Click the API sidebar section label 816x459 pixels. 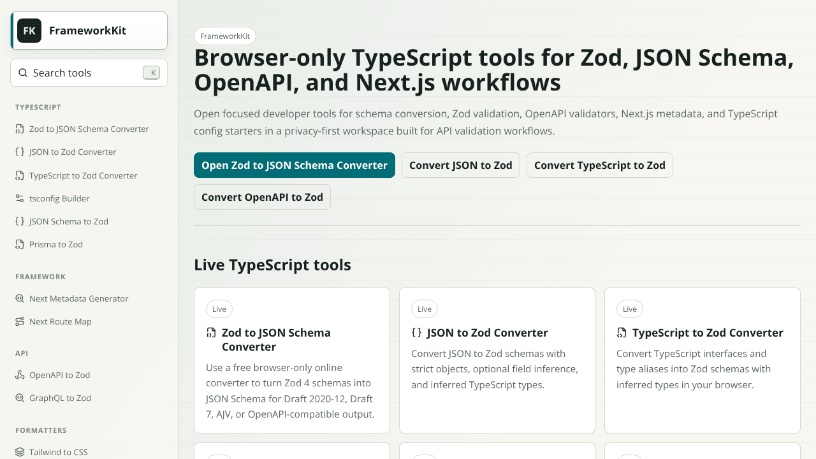click(x=22, y=353)
